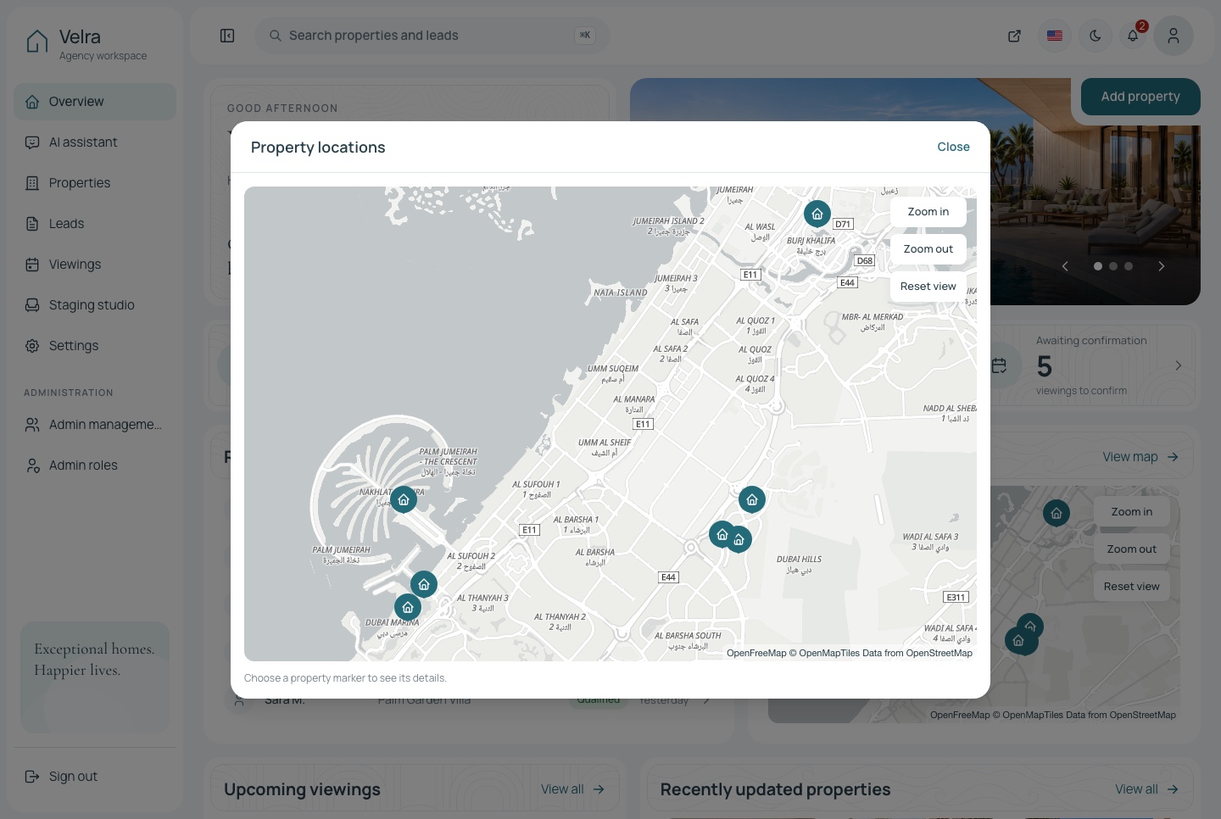The width and height of the screenshot is (1221, 819).
Task: Click the Velra home logo
Action: (86, 44)
